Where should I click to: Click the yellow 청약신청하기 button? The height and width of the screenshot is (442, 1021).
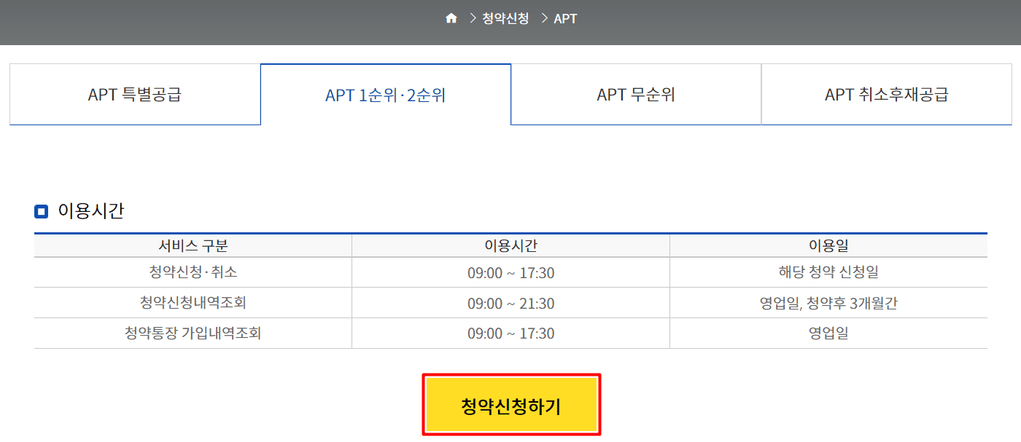511,406
